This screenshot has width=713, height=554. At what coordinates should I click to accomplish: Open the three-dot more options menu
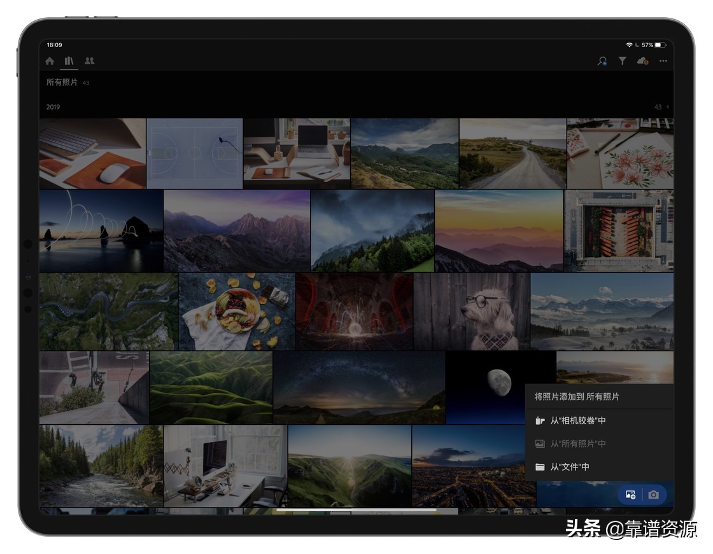(x=663, y=61)
